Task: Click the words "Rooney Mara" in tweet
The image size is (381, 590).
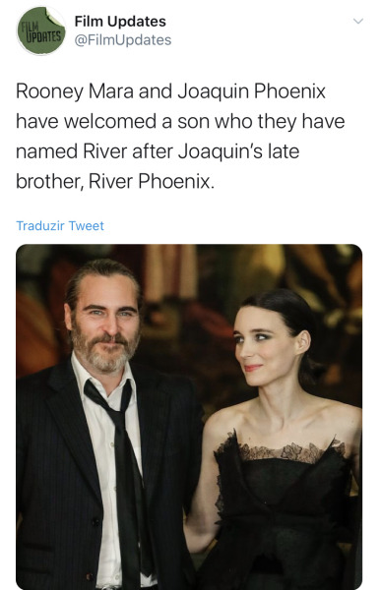Action: [x=75, y=91]
